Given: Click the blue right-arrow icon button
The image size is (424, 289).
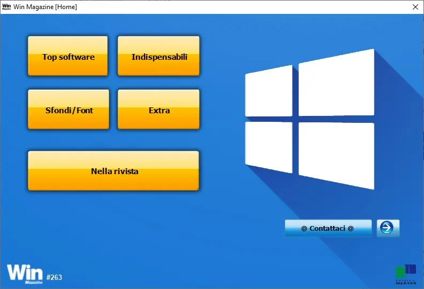Looking at the screenshot, I should click(388, 228).
